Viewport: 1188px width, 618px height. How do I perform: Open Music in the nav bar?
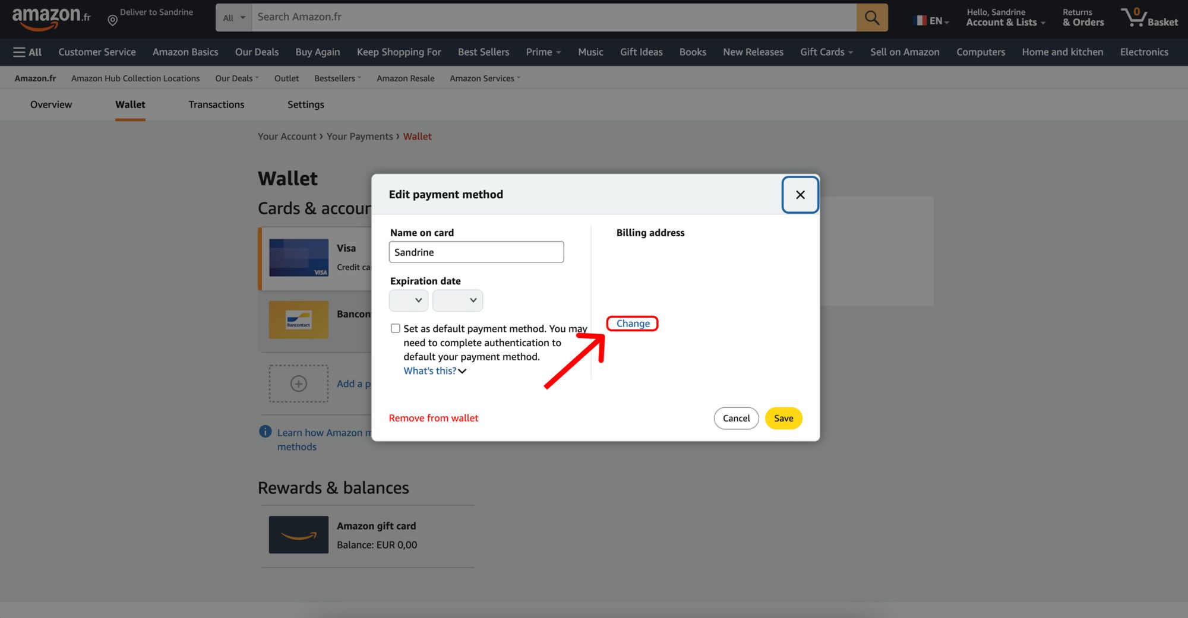tap(590, 52)
